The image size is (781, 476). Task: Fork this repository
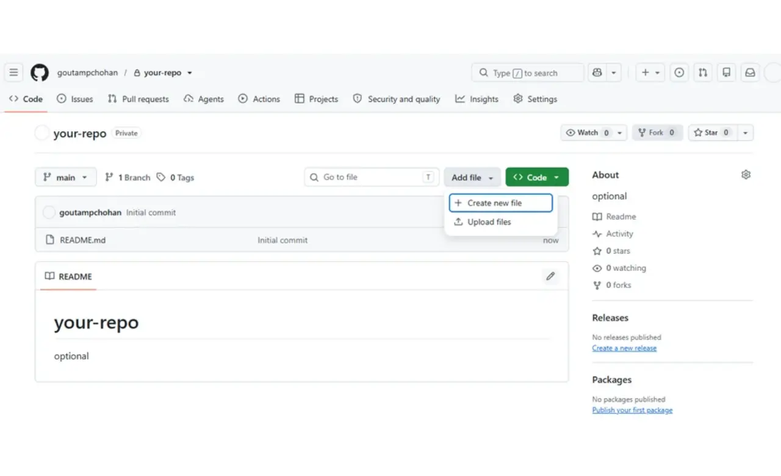pyautogui.click(x=657, y=132)
